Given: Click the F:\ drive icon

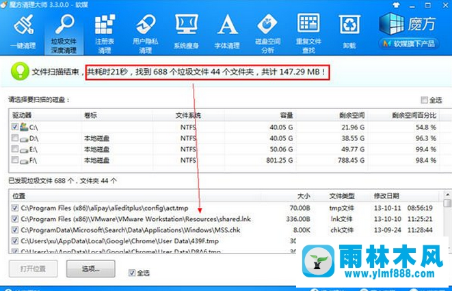Looking at the screenshot, I should [24, 161].
